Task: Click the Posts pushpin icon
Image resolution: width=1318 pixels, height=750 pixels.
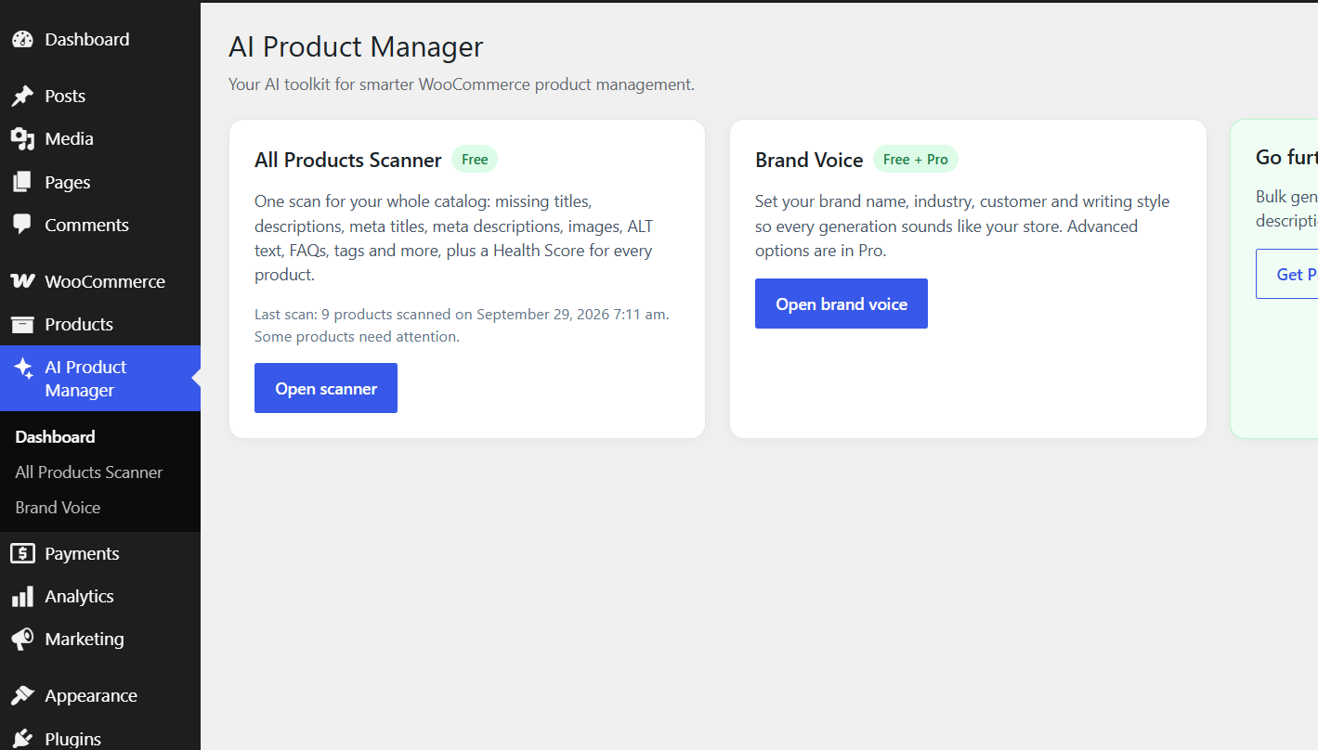Action: click(x=22, y=97)
